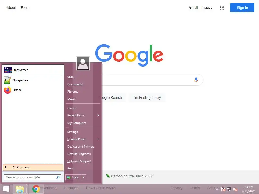Open the Action Center flag icon
The width and height of the screenshot is (259, 194).
point(223,189)
